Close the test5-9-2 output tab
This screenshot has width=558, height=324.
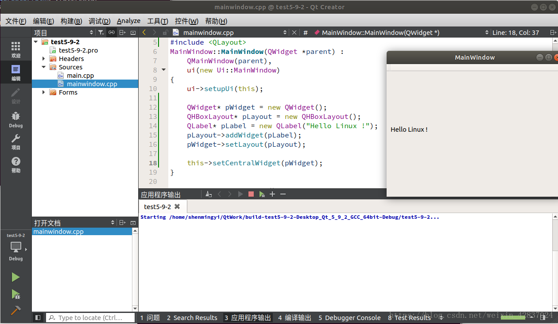(x=177, y=206)
